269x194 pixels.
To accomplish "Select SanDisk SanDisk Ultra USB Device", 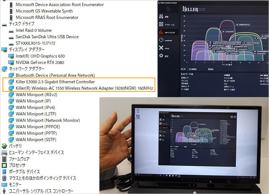I will pyautogui.click(x=47, y=37).
